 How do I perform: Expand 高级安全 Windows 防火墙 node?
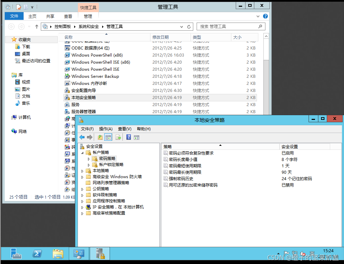coord(82,176)
